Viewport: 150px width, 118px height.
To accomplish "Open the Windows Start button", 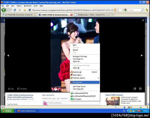I will pyautogui.click(x=7, y=111).
